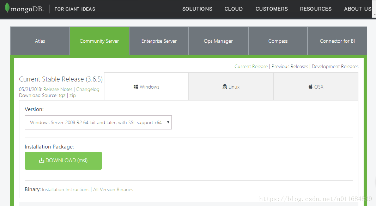The image size is (376, 206).
Task: Open the Connector for BI tab
Action: coord(337,41)
